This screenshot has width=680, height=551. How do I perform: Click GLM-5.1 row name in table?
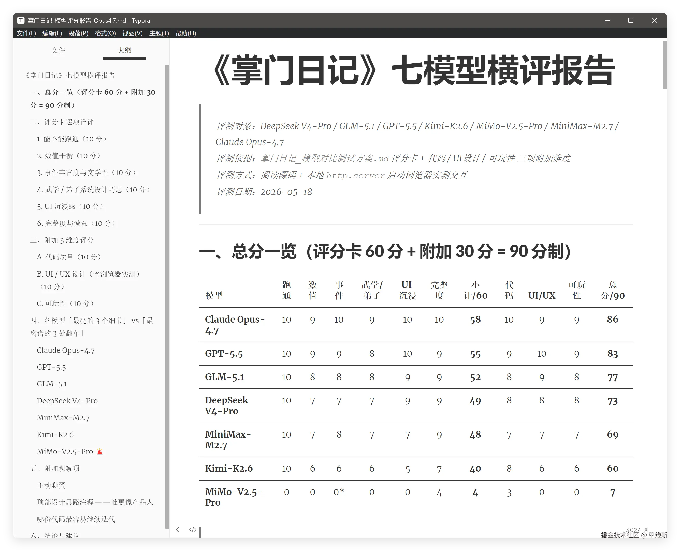[x=224, y=377]
